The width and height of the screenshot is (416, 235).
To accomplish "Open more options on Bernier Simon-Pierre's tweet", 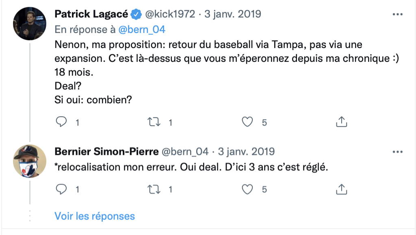I will click(397, 152).
